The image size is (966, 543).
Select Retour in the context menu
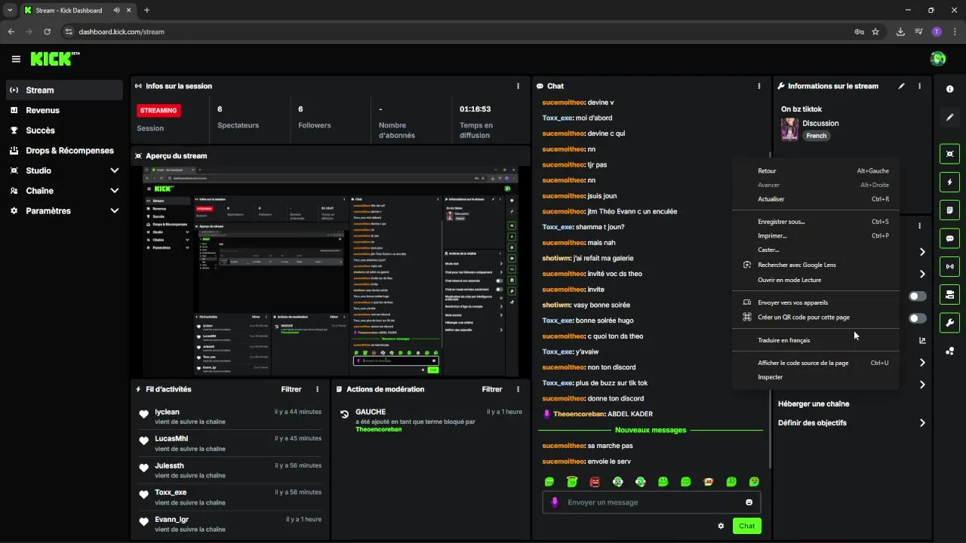pyautogui.click(x=815, y=171)
